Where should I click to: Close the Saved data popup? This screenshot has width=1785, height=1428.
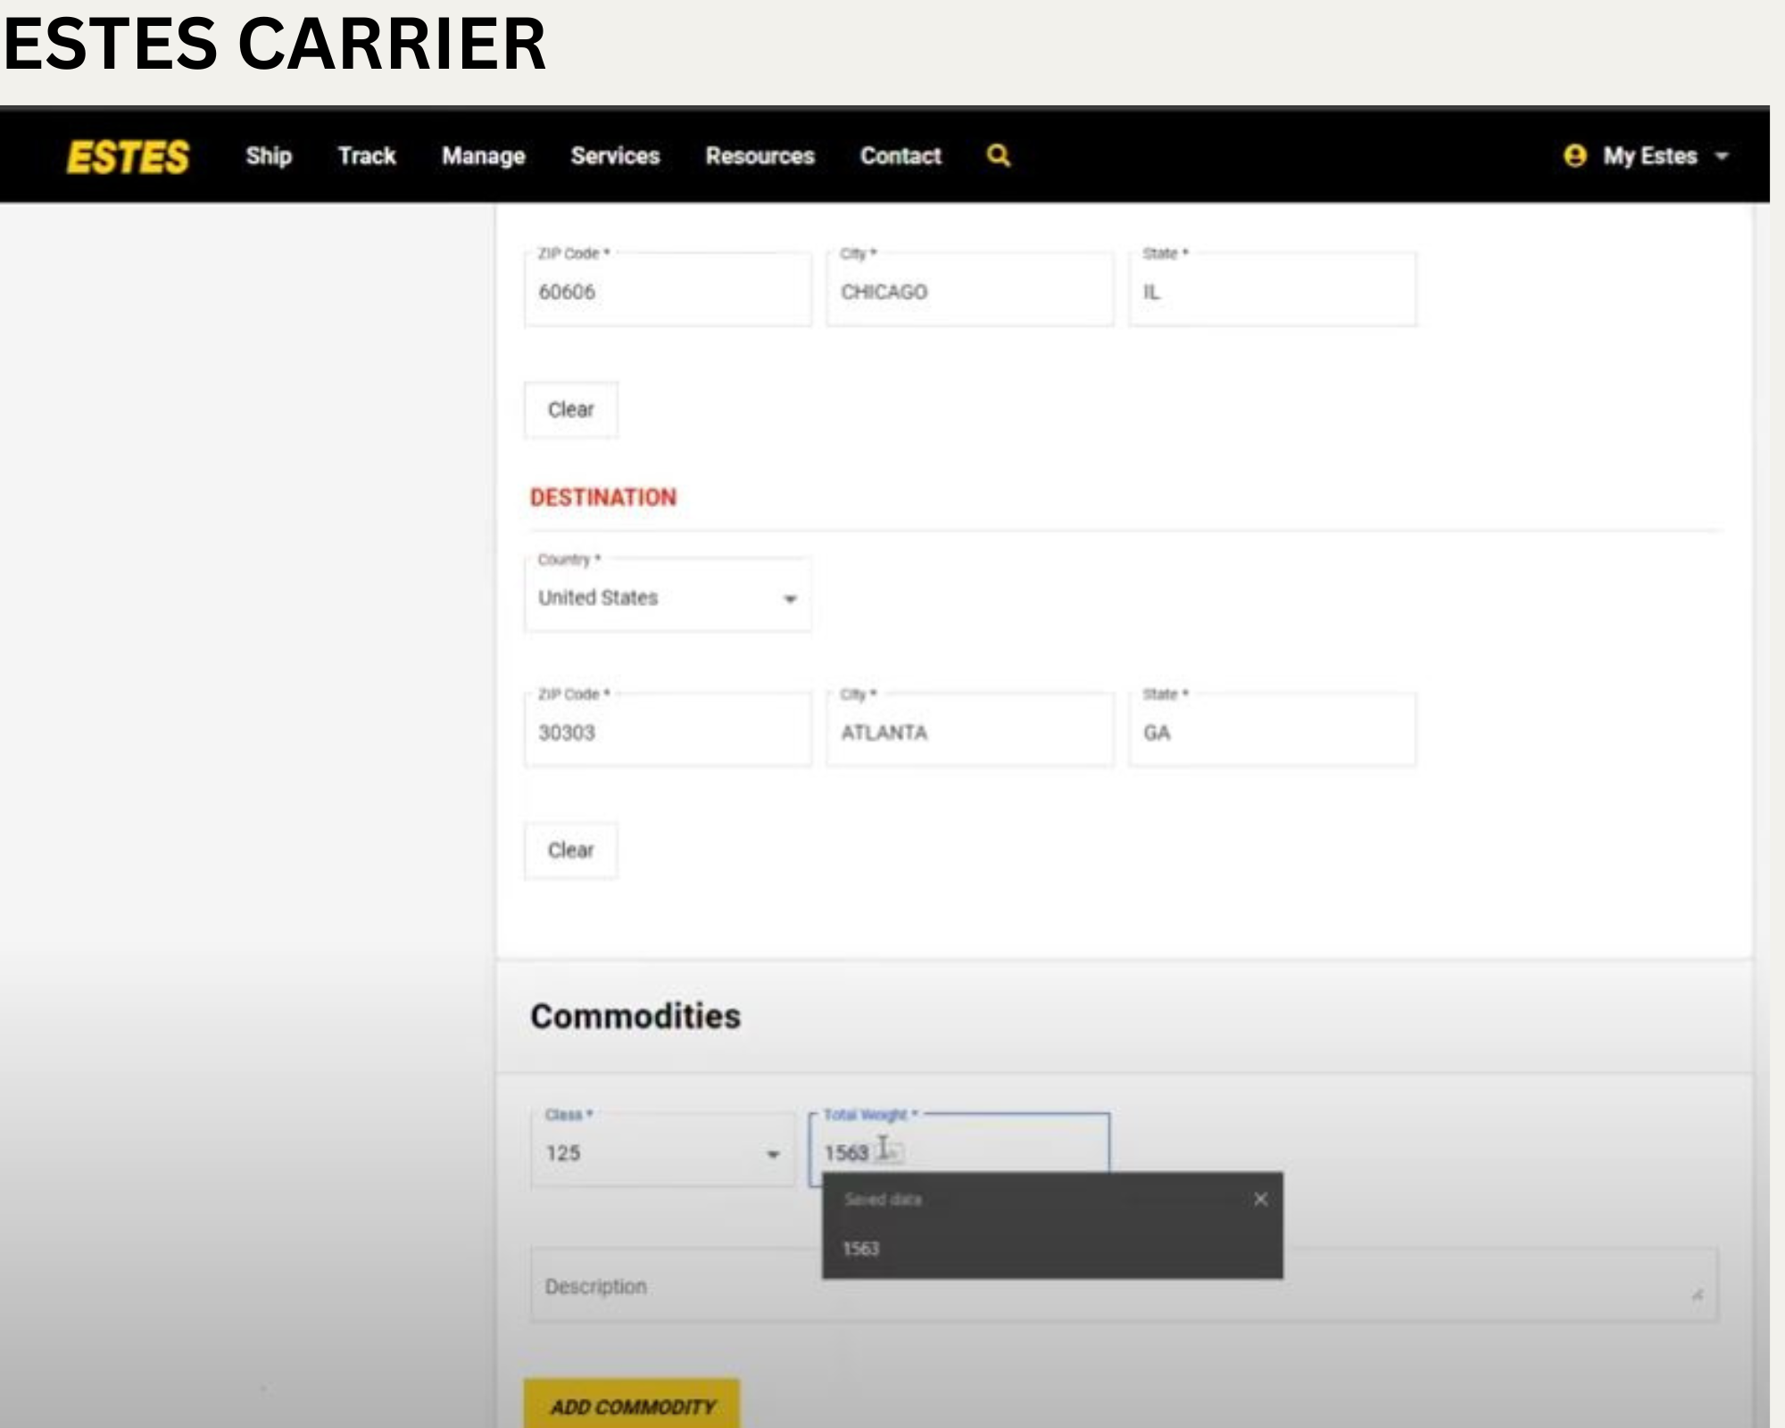(1260, 1199)
